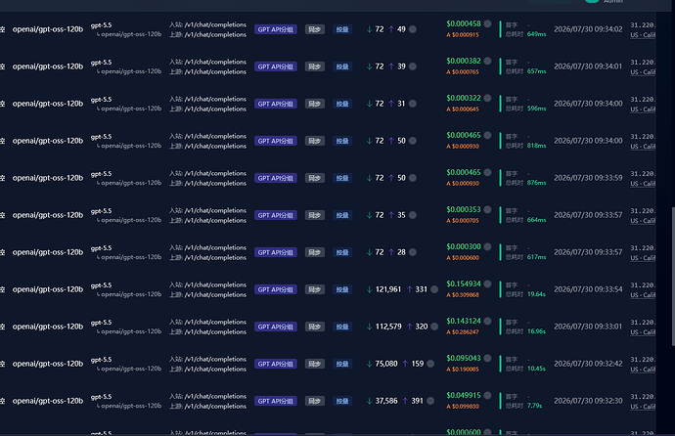Click GPT API分组 badge in the 09:33:54 row
This screenshot has width=675, height=436.
[x=276, y=289]
